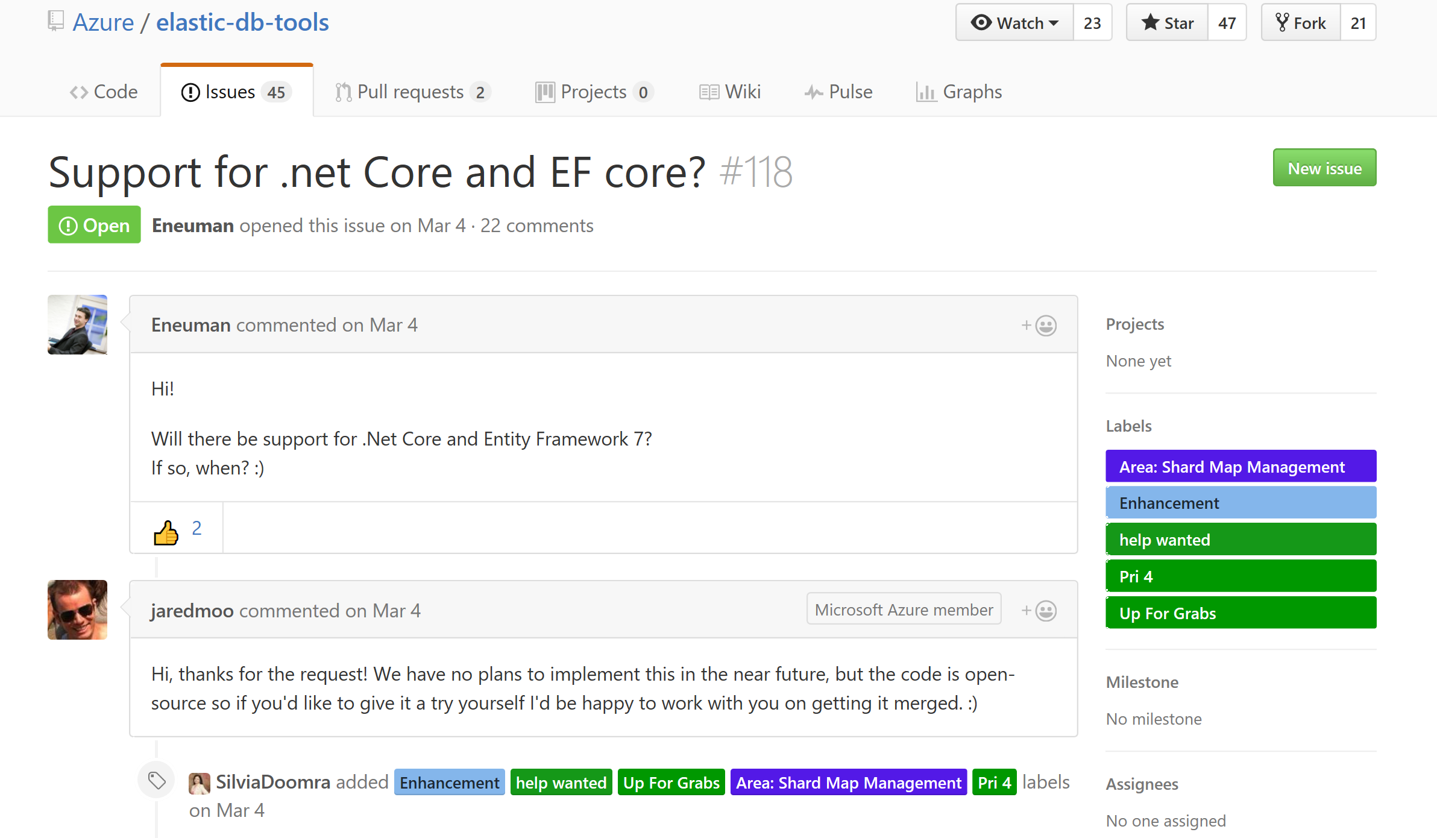The width and height of the screenshot is (1437, 838).
Task: Click the Pri 4 label in timeline event
Action: [x=995, y=783]
